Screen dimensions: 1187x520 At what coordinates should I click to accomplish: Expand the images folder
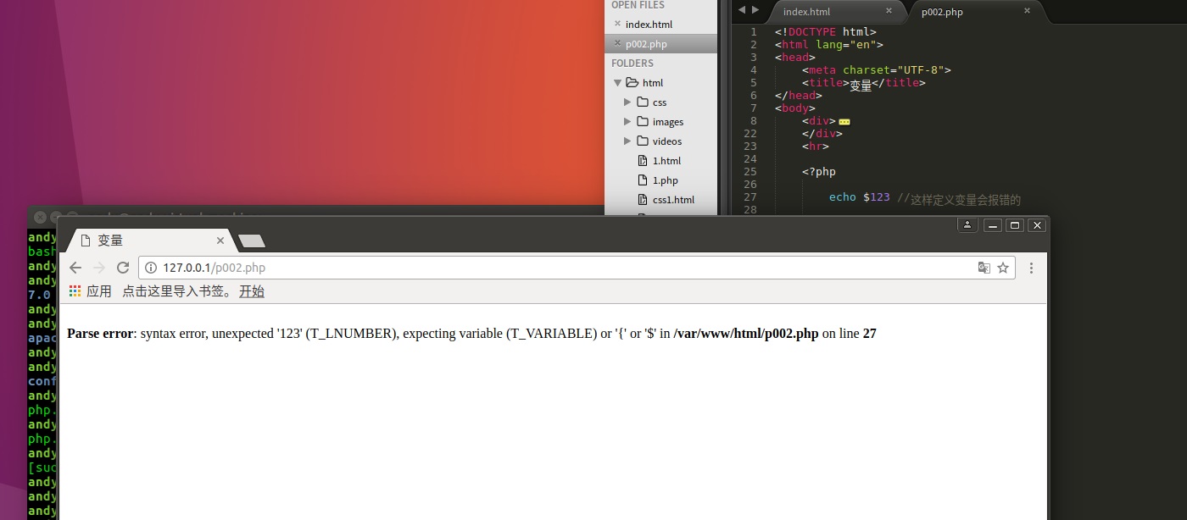[627, 122]
